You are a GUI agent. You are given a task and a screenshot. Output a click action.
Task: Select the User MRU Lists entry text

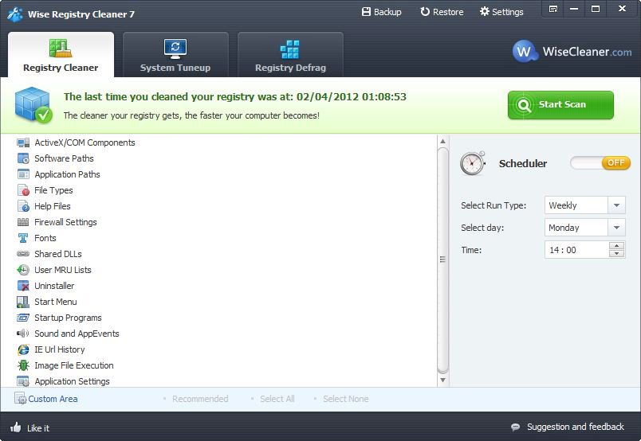click(62, 270)
